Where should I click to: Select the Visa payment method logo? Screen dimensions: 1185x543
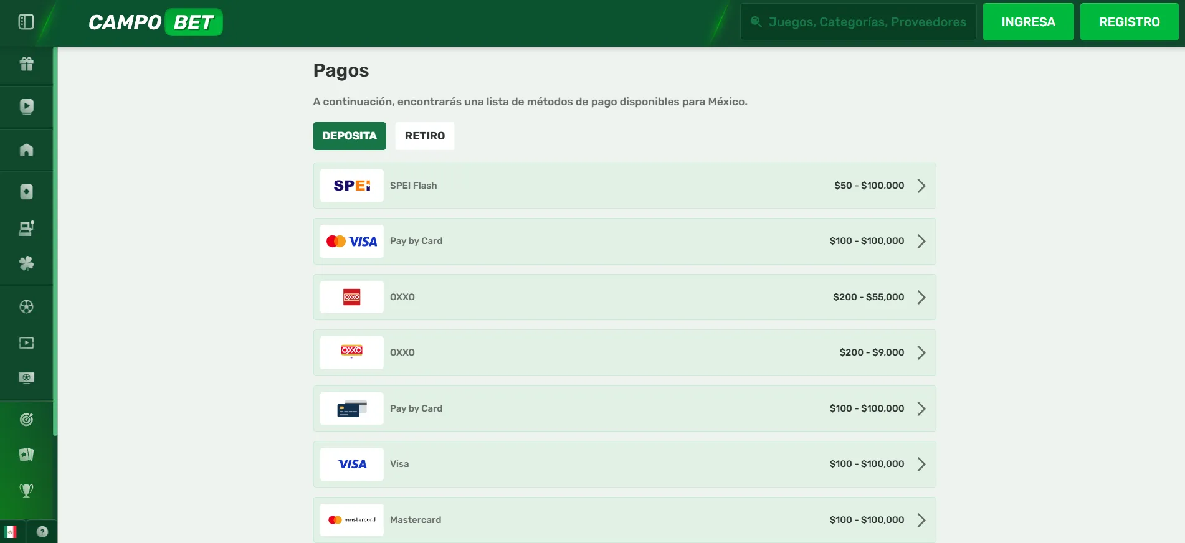(352, 464)
